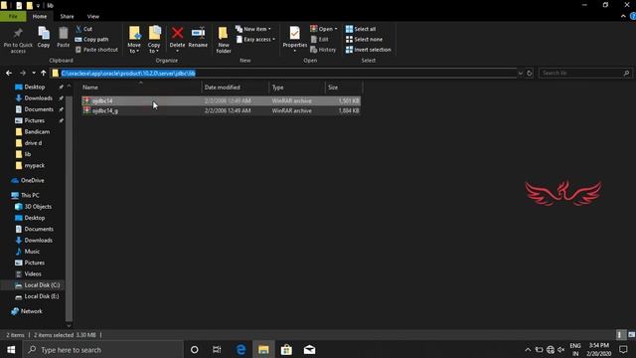Open Music folder under This PC
This screenshot has width=636, height=358.
[x=32, y=252]
